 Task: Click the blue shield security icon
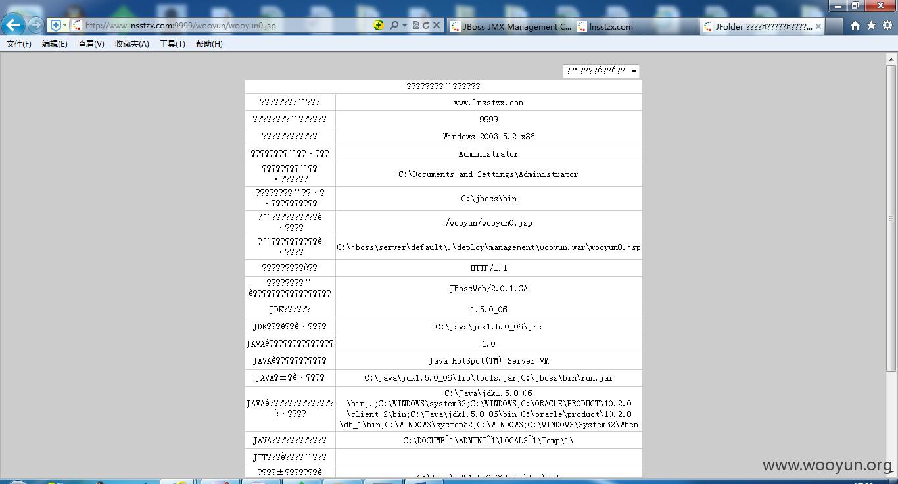[x=56, y=25]
